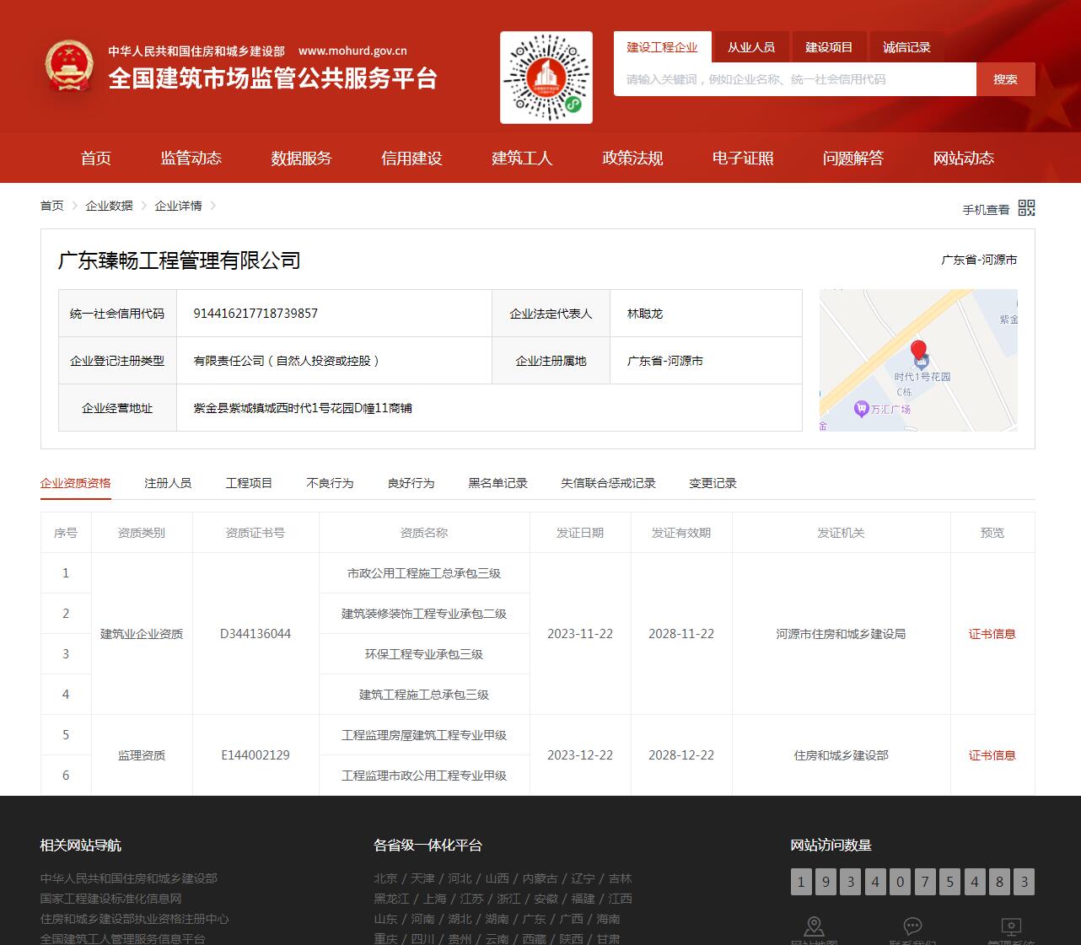Go back via the 企业数据 breadcrumb
The height and width of the screenshot is (945, 1081).
point(109,205)
